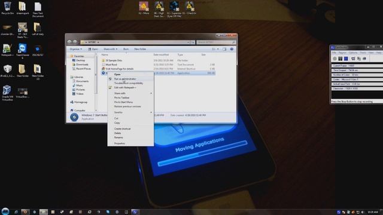Click the taskbar clock
This screenshot has height=215, width=383.
tap(373, 212)
